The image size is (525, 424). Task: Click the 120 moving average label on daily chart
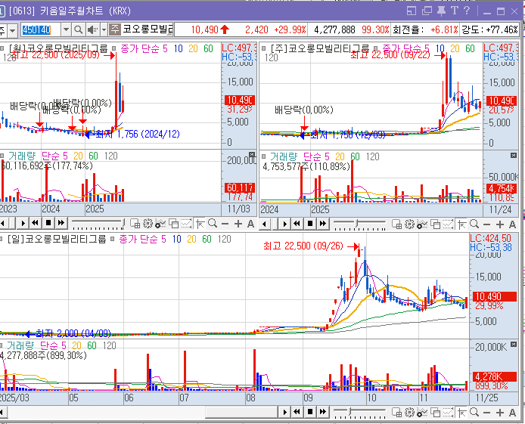225,239
